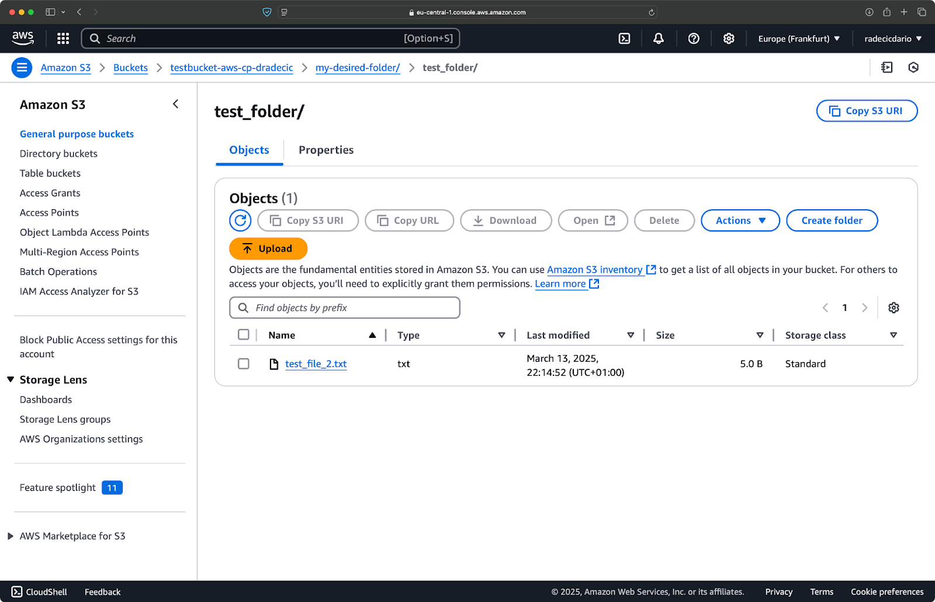Switch to the Objects tab
Screen dimensions: 935x602
pyautogui.click(x=250, y=150)
